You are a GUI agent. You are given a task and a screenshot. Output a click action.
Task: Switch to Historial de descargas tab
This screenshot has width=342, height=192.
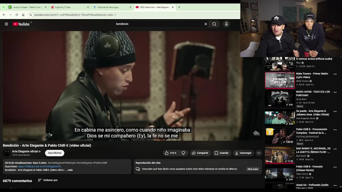[112, 7]
